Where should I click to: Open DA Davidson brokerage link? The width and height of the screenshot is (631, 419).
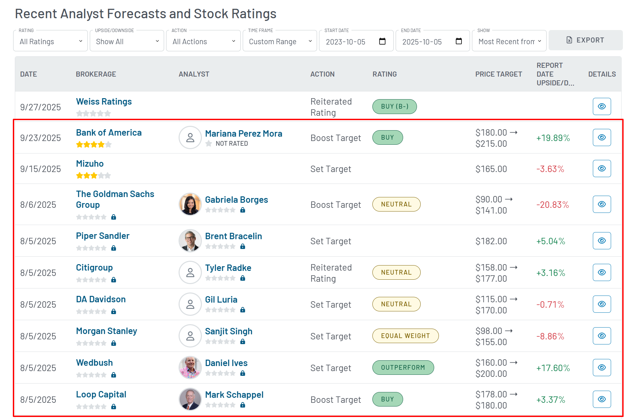101,299
